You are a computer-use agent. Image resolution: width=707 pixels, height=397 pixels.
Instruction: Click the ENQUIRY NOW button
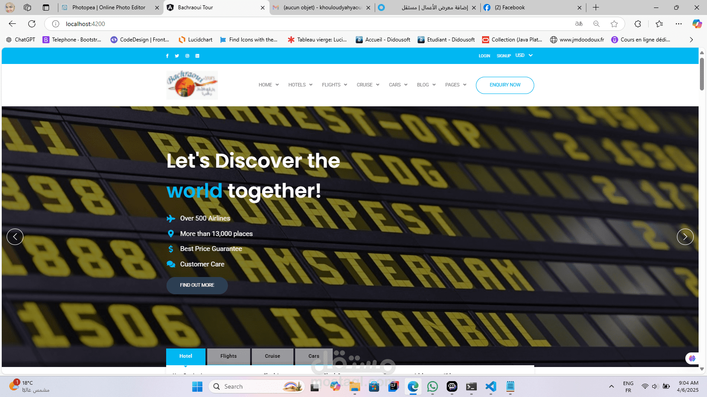[x=505, y=85]
